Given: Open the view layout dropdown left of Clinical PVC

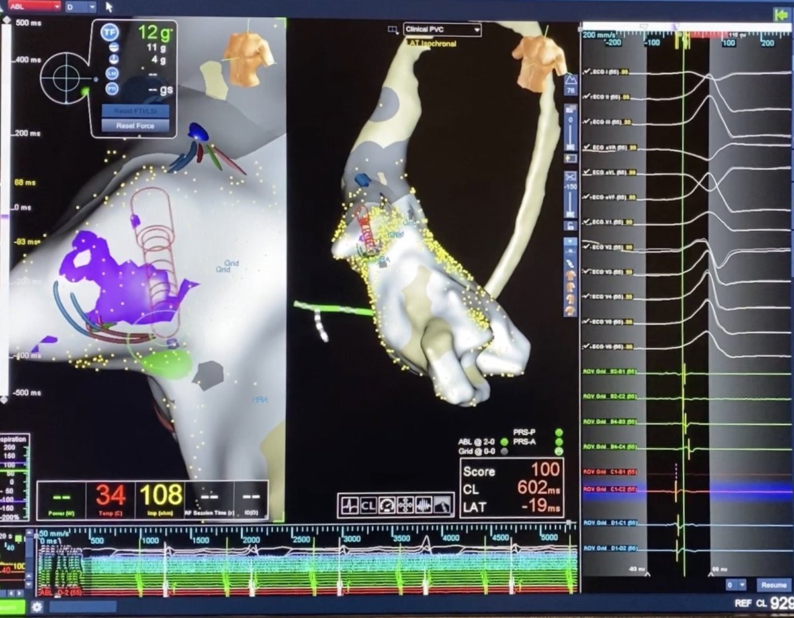Looking at the screenshot, I should tap(394, 30).
